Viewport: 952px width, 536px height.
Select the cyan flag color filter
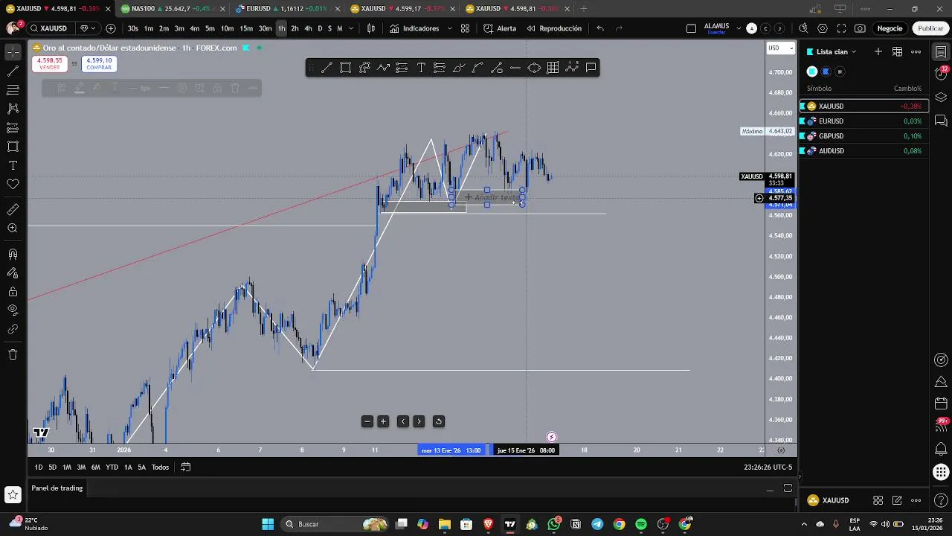click(812, 71)
